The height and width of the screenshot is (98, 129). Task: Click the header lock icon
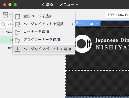(92, 23)
